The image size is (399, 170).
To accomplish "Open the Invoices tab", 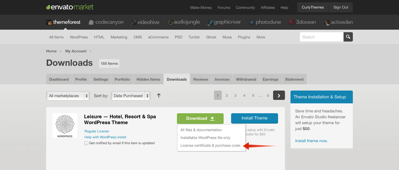I will point(222,79).
